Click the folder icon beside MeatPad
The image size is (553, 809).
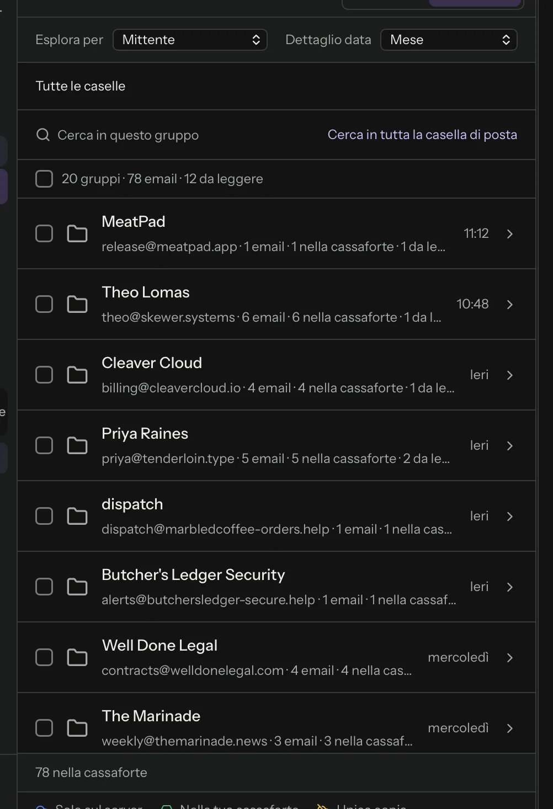pyautogui.click(x=77, y=233)
